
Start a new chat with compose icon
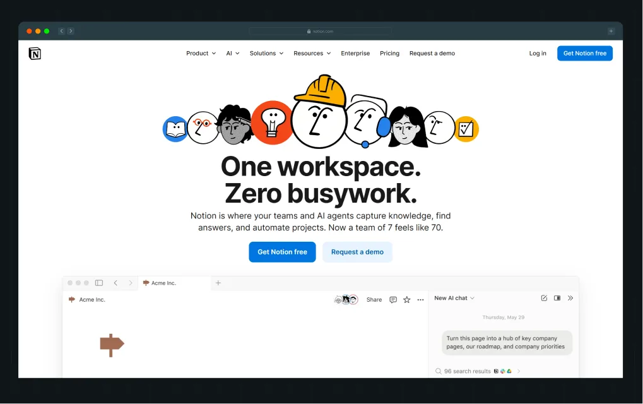[544, 298]
